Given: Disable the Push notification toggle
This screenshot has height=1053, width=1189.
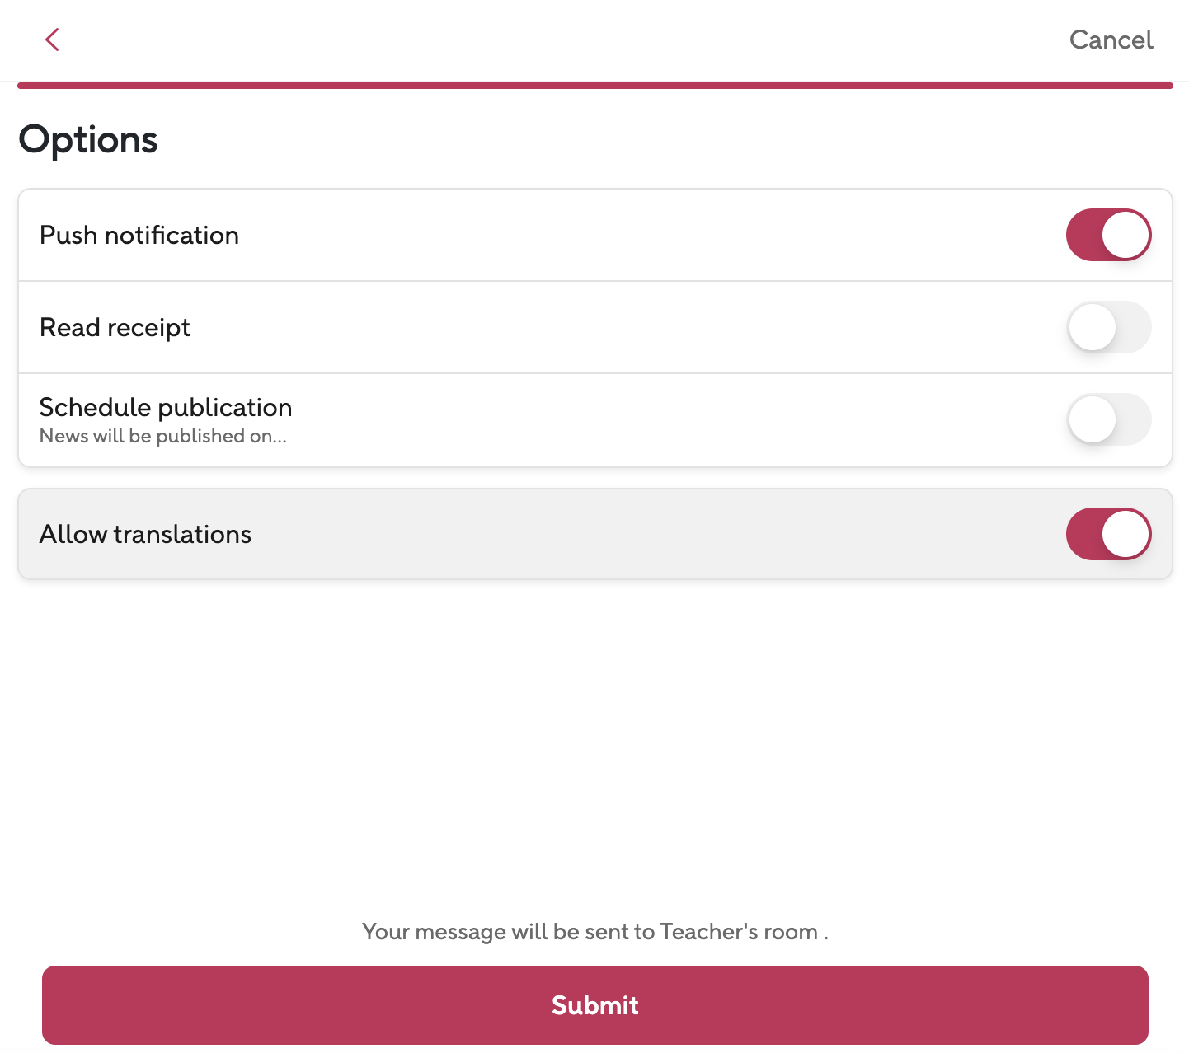Looking at the screenshot, I should pyautogui.click(x=1108, y=235).
